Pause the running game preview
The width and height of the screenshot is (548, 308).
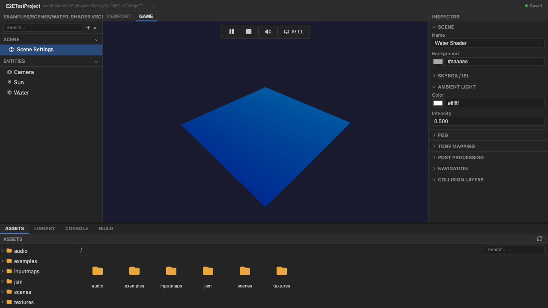coord(232,32)
